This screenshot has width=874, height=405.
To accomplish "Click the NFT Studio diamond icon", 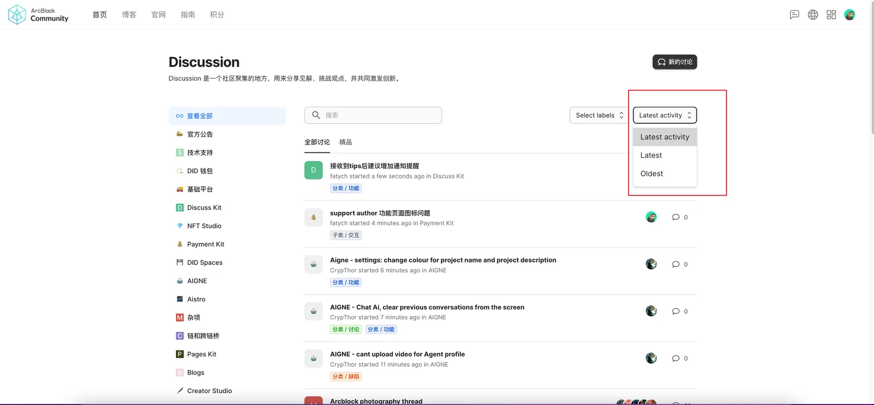I will 180,226.
